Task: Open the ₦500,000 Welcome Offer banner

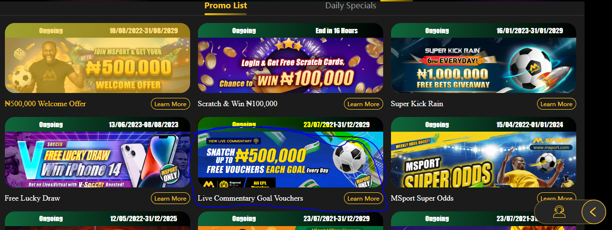Action: (98, 58)
